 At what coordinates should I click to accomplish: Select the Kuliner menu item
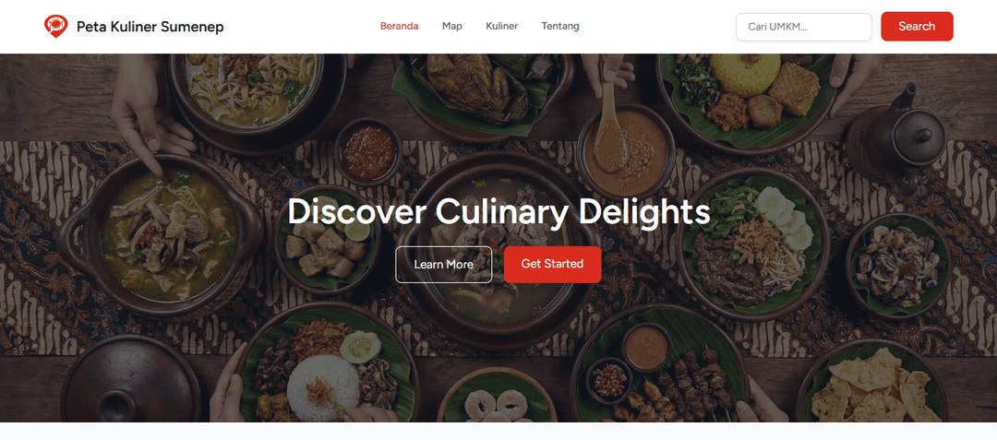pos(501,26)
